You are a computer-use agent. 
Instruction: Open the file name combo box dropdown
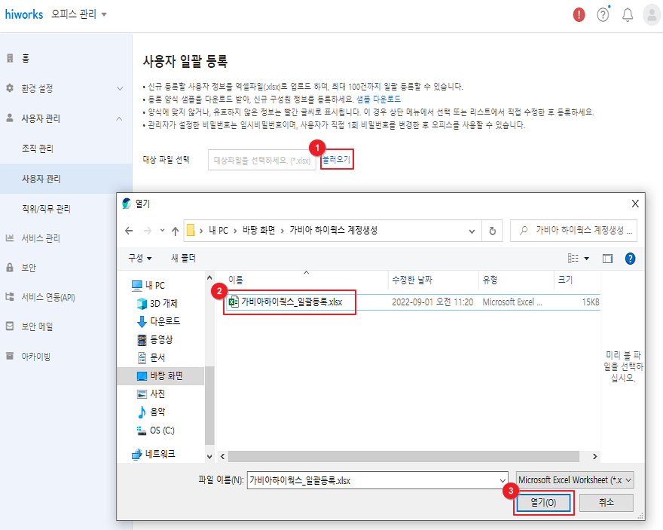click(x=503, y=480)
